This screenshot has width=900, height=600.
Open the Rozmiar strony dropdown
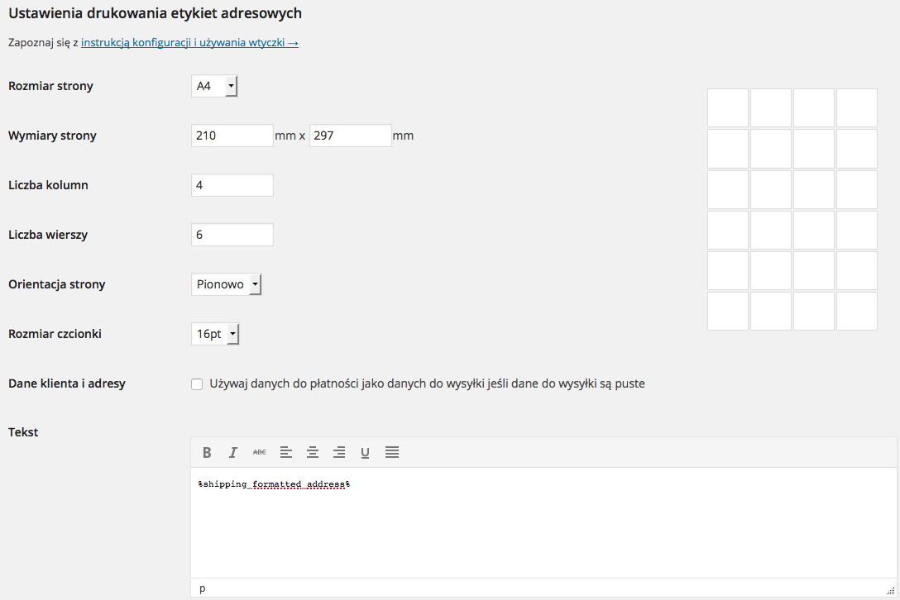point(214,86)
